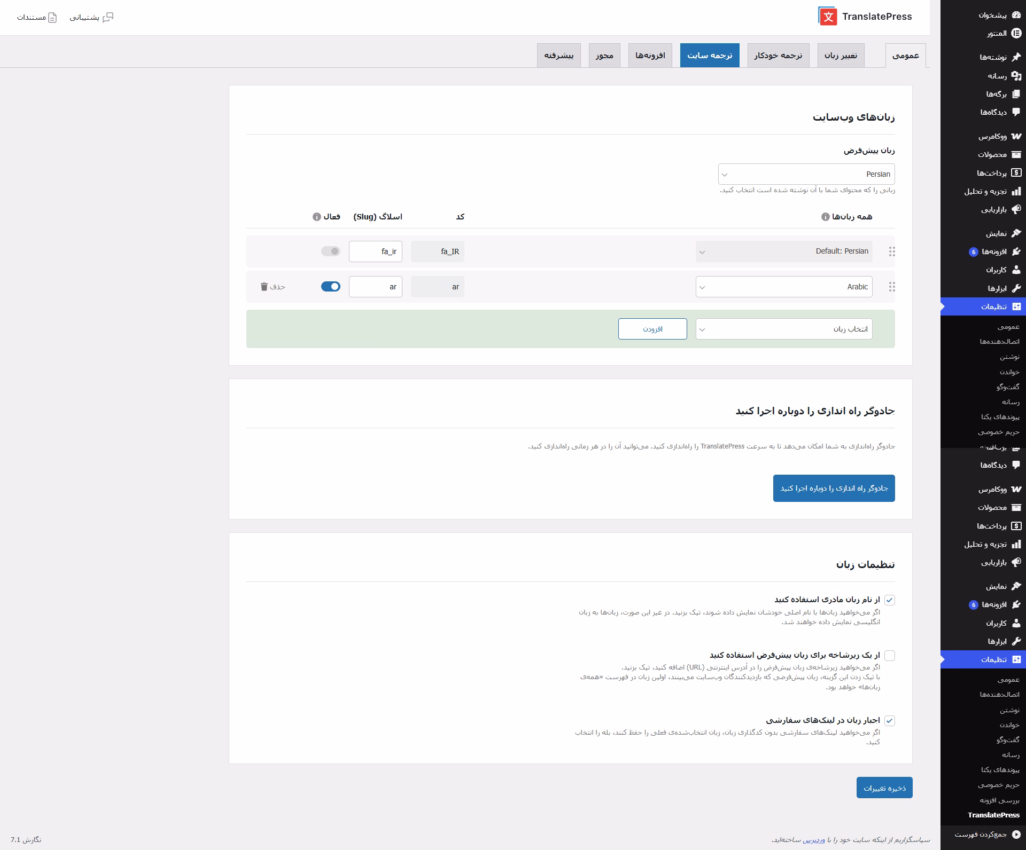Screen dimensions: 1026x850
Task: Delete Arabic language with trash icon
Action: pyautogui.click(x=264, y=287)
